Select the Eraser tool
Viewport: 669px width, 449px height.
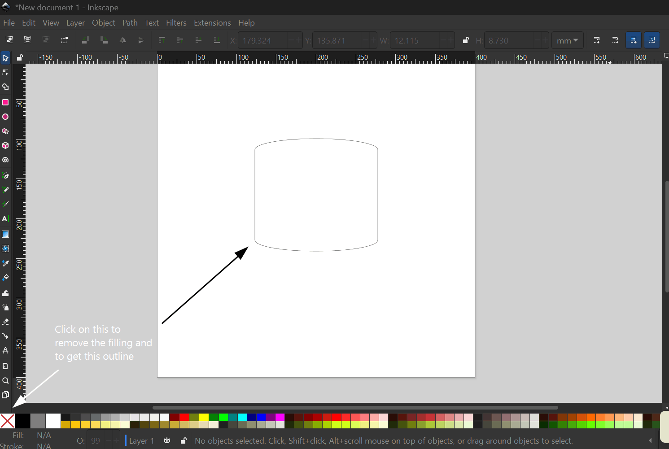[x=5, y=322]
